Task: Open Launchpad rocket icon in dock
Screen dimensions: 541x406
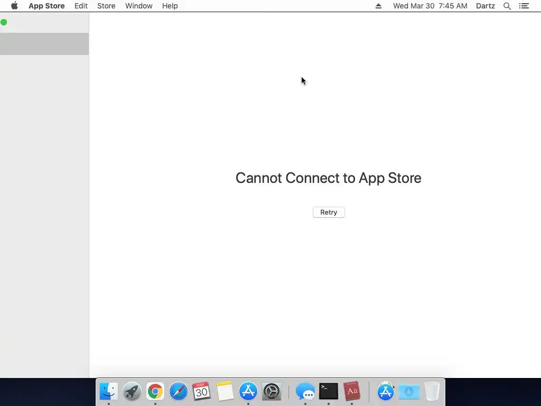Action: (x=132, y=391)
